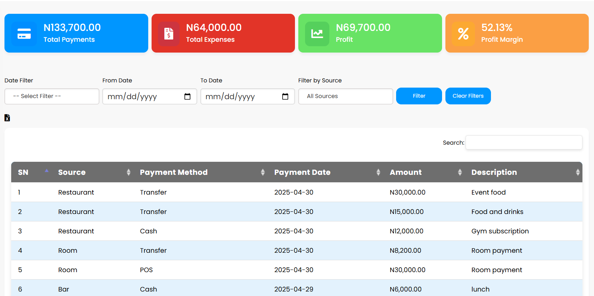Open the From Date calendar picker icon

(187, 97)
